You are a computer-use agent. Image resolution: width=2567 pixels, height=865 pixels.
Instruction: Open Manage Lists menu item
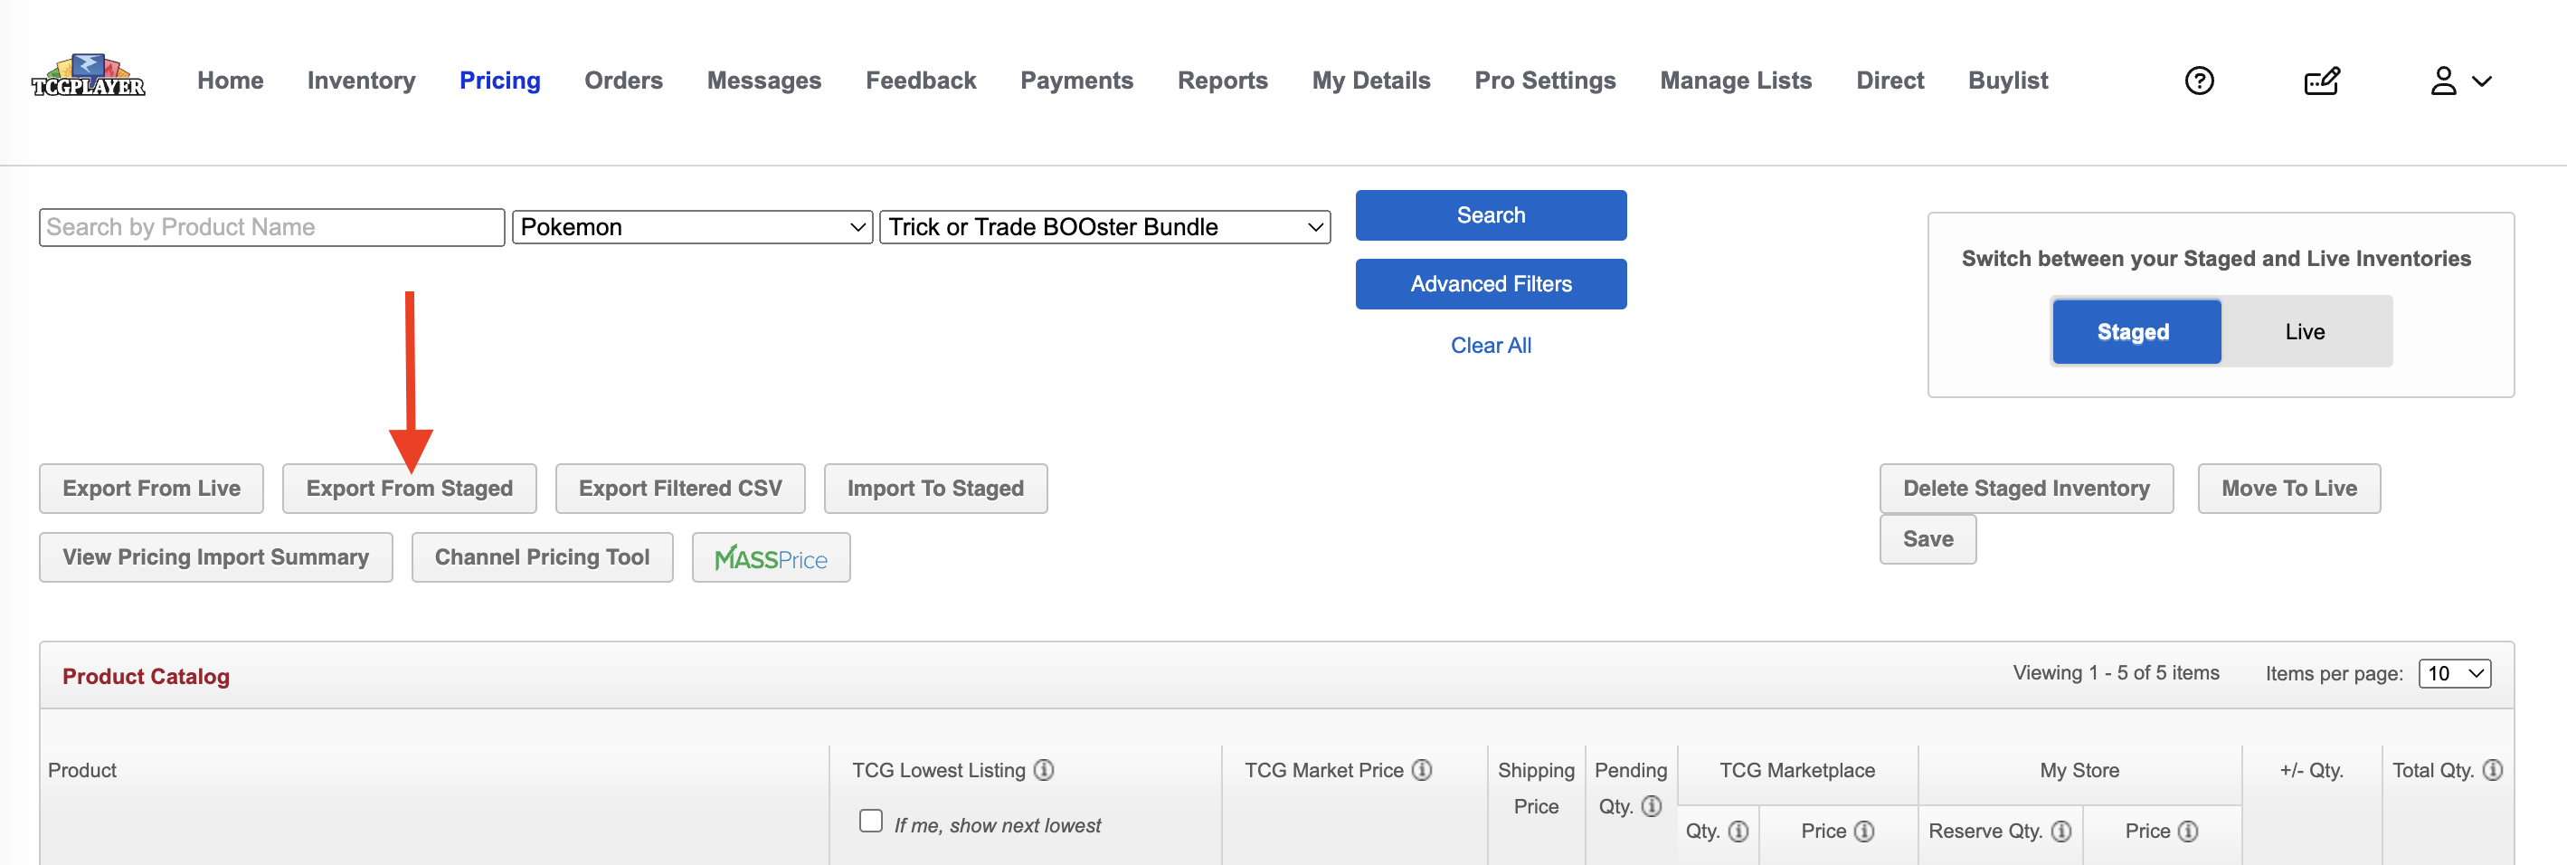pyautogui.click(x=1735, y=81)
